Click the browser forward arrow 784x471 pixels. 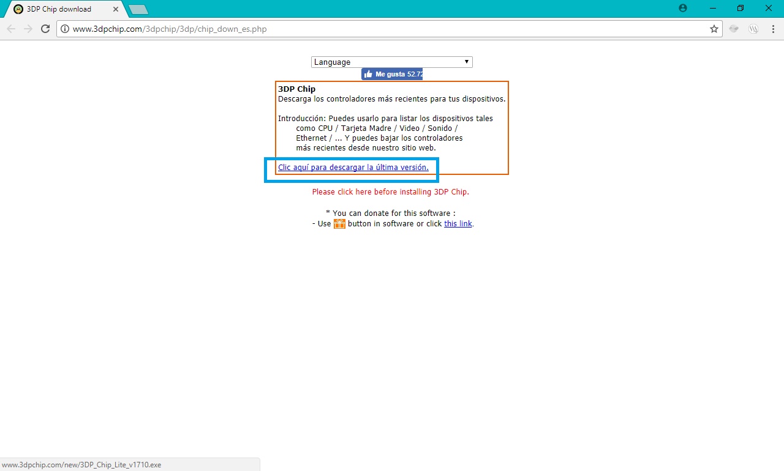point(28,29)
